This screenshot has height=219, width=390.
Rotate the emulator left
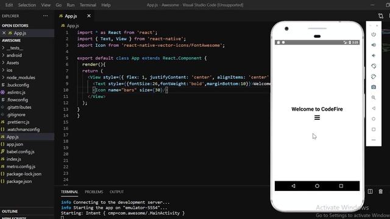[x=374, y=66]
